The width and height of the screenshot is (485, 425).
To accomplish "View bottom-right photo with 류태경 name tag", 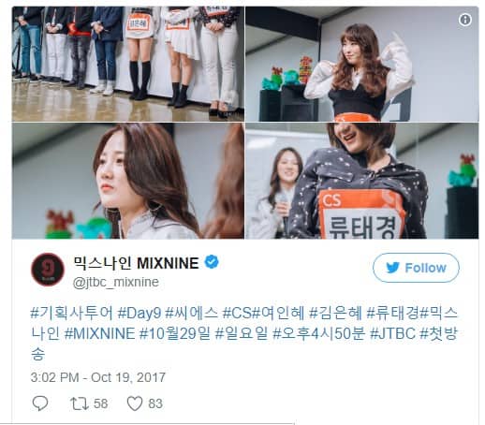I will [x=362, y=181].
